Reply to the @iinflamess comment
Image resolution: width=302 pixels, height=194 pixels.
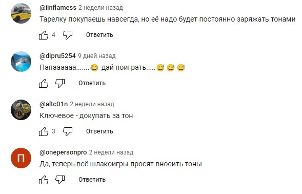(x=99, y=35)
